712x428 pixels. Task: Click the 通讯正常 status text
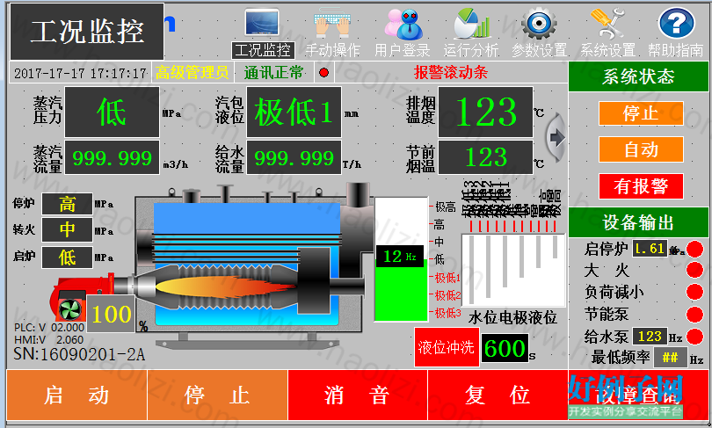(x=273, y=72)
